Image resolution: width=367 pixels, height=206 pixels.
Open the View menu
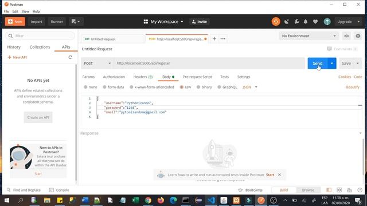tap(25, 11)
